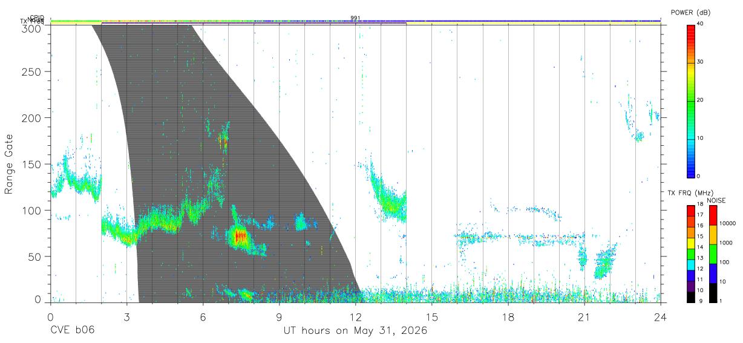The image size is (743, 343).
Task: Click the TX FRQ color scale bar
Action: [x=691, y=254]
